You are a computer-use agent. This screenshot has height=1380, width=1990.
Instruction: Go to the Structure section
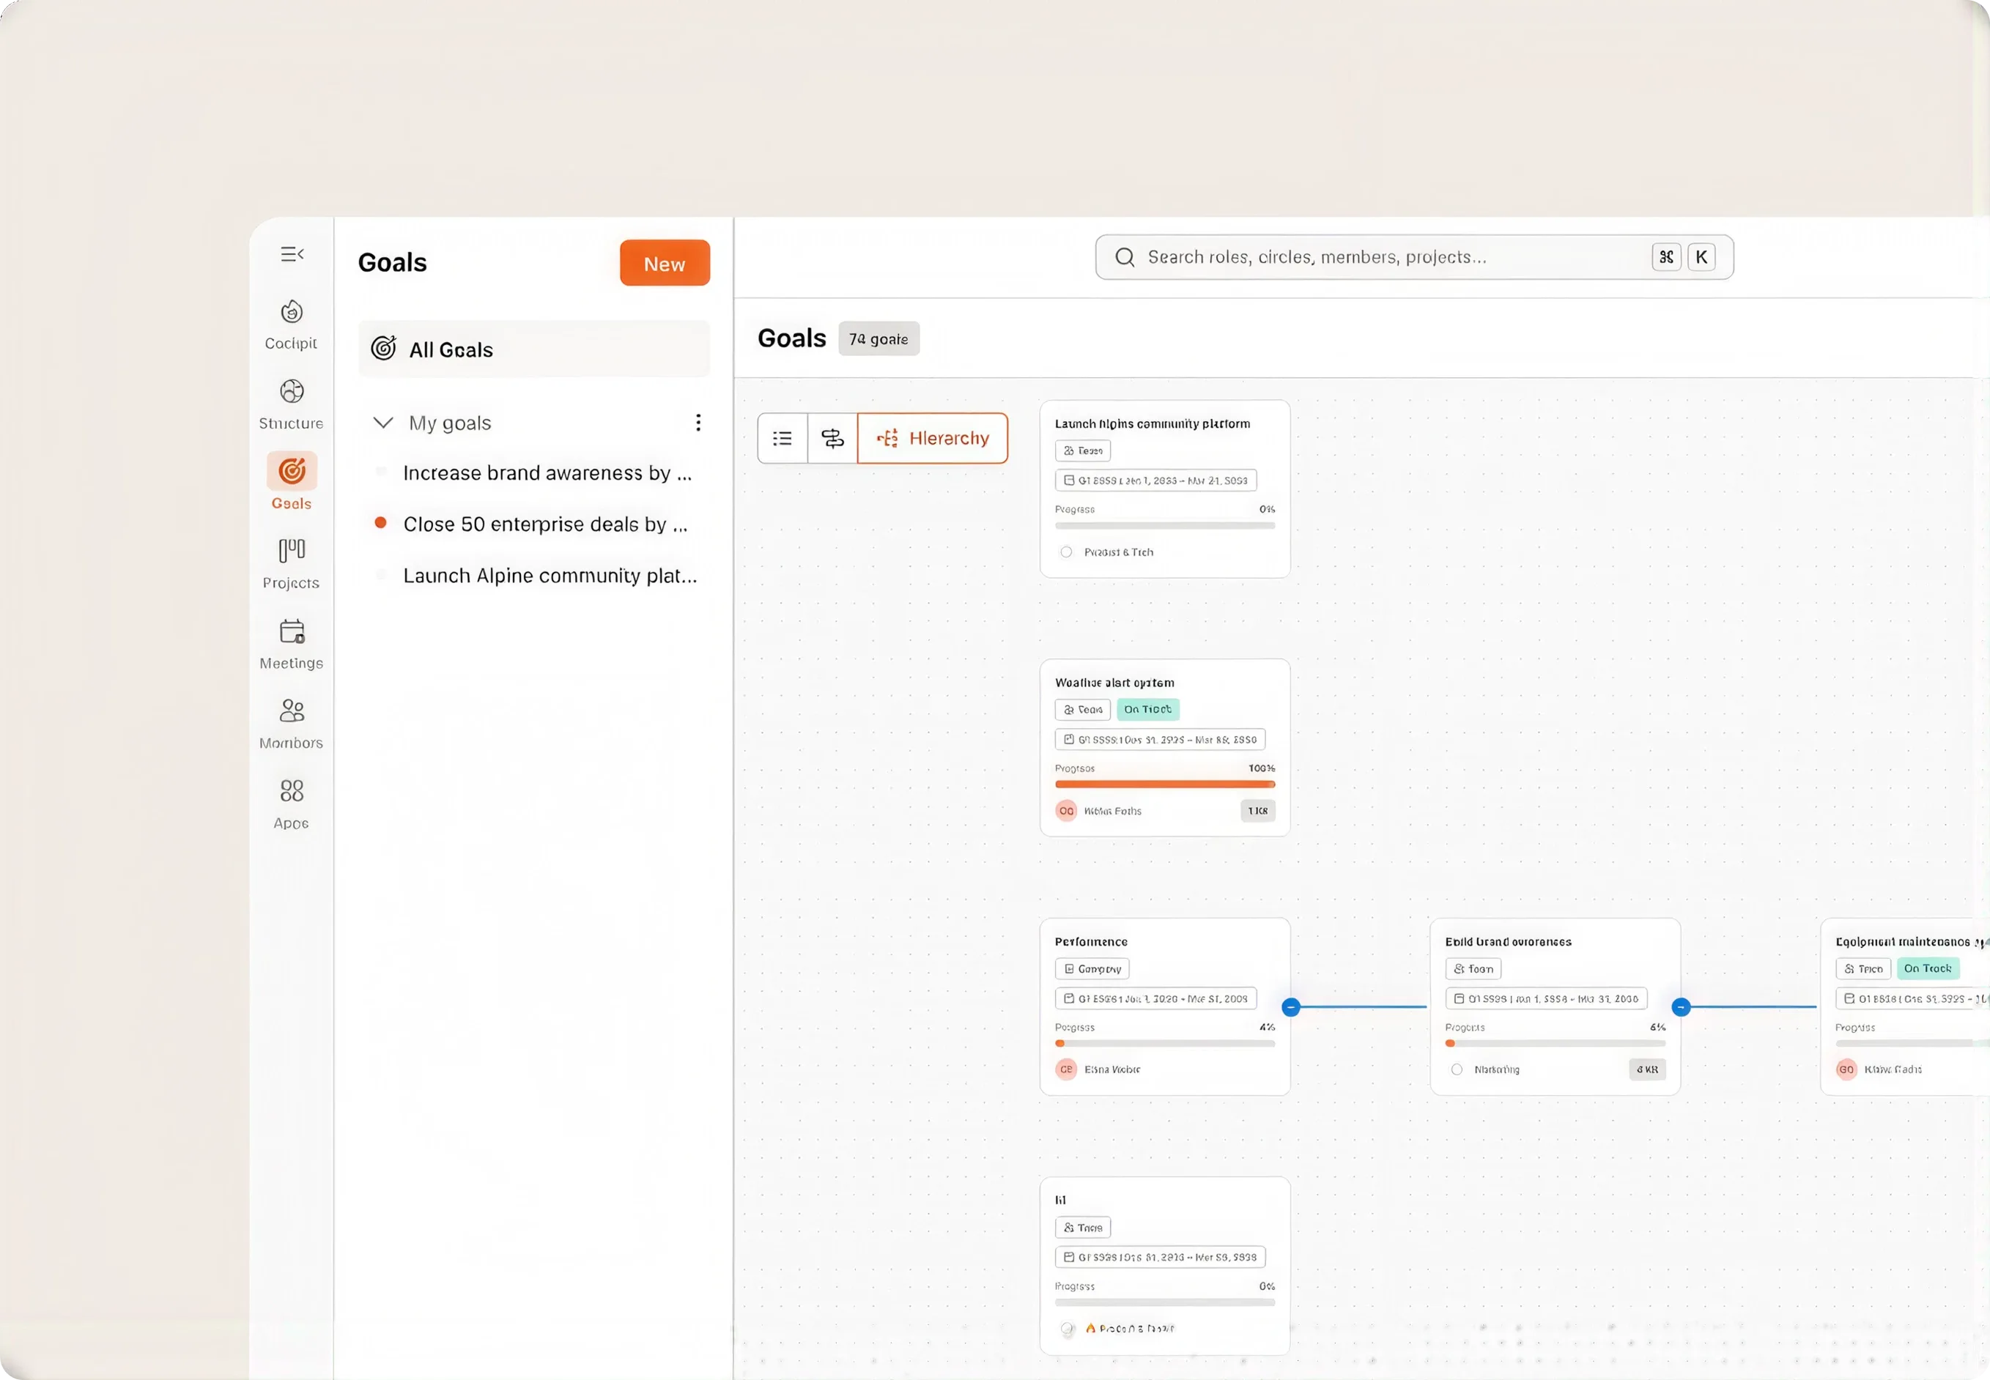click(x=292, y=404)
